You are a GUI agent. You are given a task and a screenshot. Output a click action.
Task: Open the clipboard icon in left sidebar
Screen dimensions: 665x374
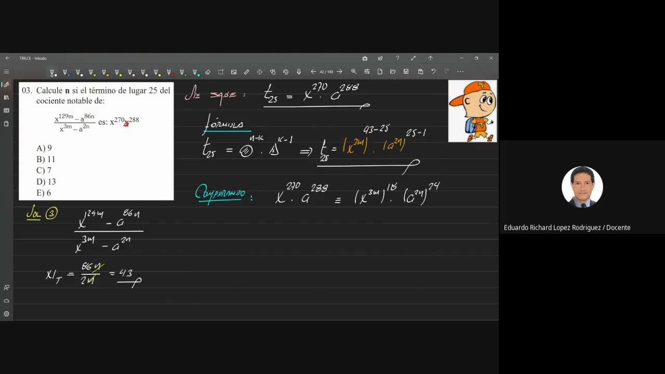click(6, 124)
